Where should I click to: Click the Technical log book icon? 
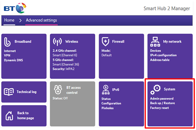click(9, 92)
